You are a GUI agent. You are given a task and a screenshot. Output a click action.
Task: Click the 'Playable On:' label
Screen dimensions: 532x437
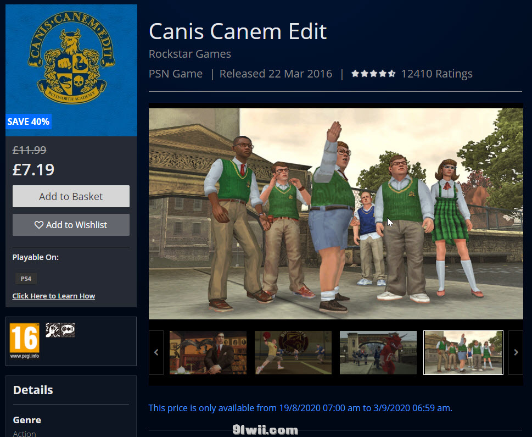click(x=35, y=257)
